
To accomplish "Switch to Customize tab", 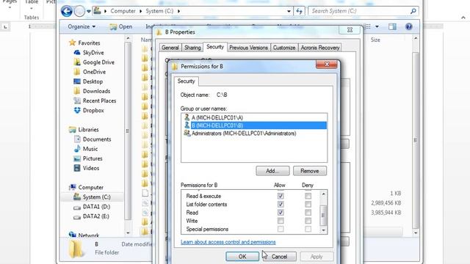I will 284,48.
